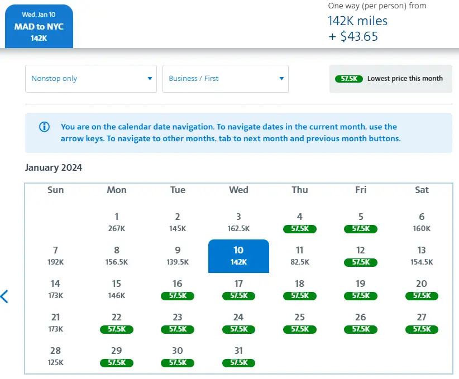Click the green 57.5K legend badge
Image resolution: width=459 pixels, height=379 pixels.
click(349, 79)
